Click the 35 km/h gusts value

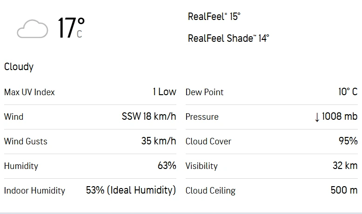coord(159,141)
